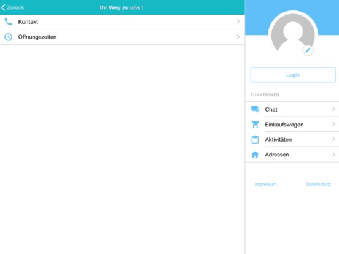Click the chevron beside Einkaufswagen
The height and width of the screenshot is (254, 339).
[x=333, y=125]
